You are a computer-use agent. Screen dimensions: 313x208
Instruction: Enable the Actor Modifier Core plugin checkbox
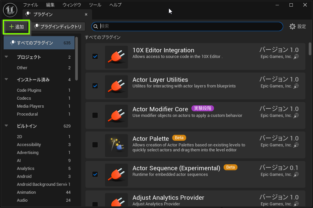[x=95, y=115]
